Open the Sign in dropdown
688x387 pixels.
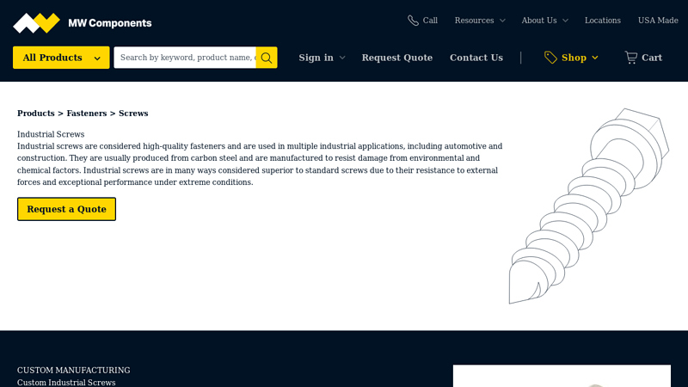click(322, 58)
